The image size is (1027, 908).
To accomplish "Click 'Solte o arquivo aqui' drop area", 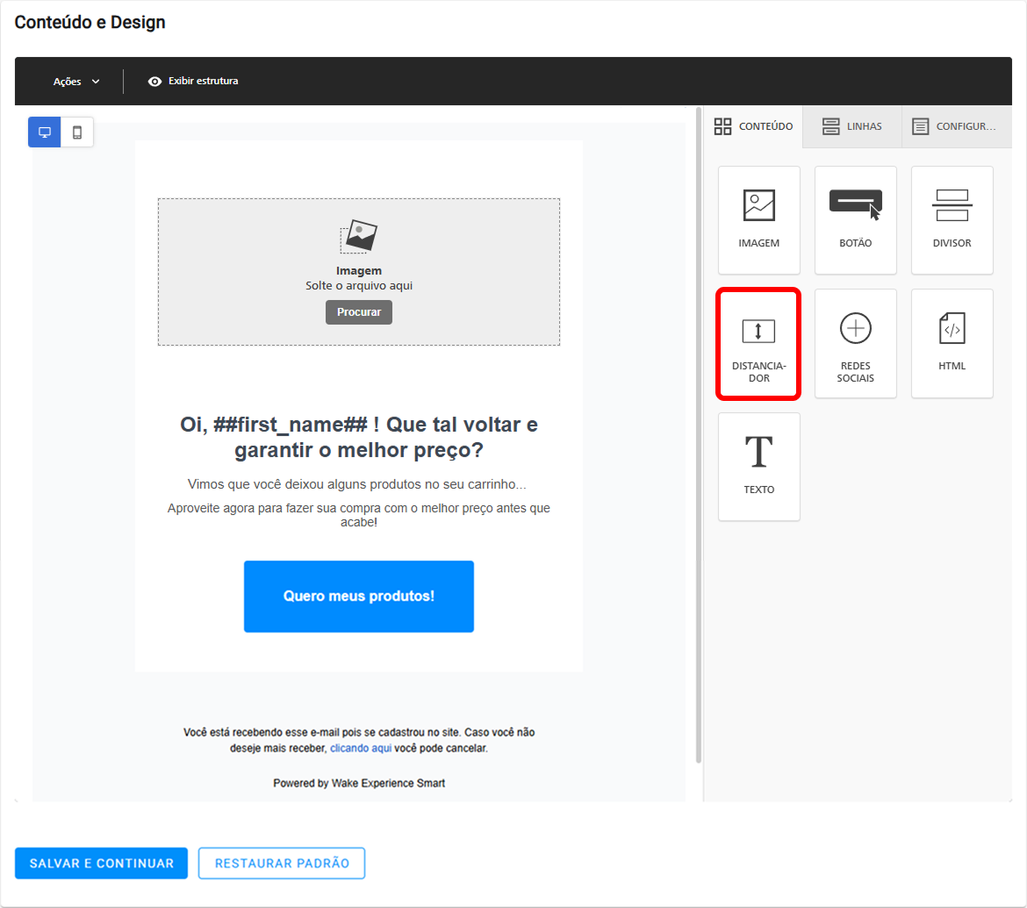I will click(x=359, y=272).
